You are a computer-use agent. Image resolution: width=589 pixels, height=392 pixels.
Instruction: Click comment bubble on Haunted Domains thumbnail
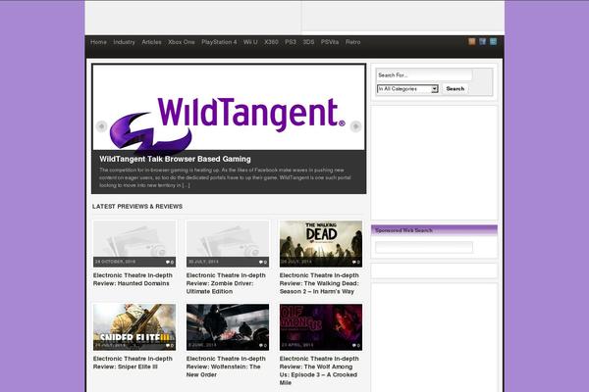point(170,262)
